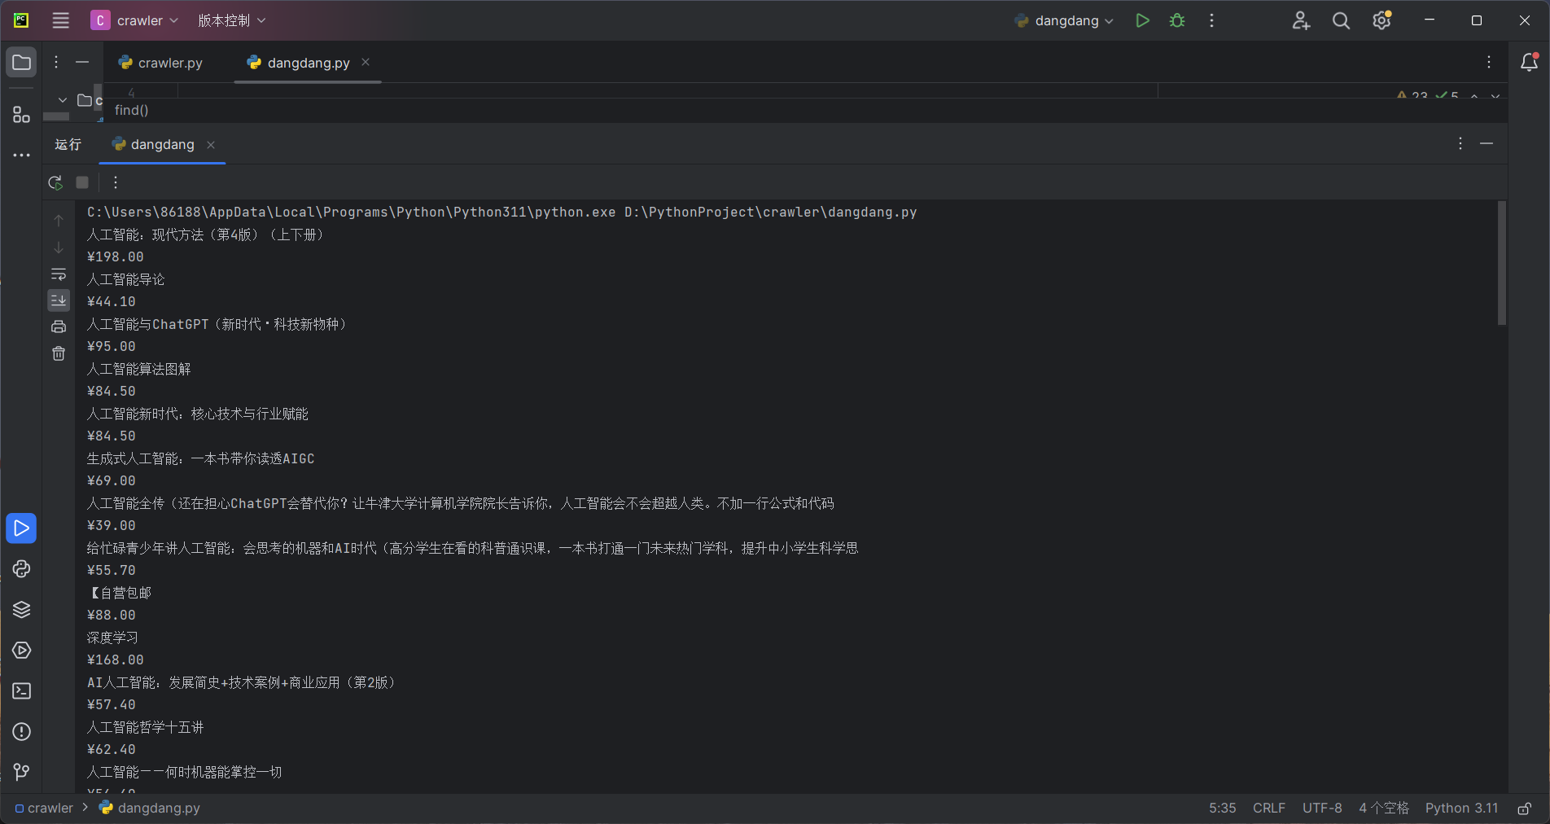Open the Git version control icon
Viewport: 1550px width, 824px height.
pos(22,772)
